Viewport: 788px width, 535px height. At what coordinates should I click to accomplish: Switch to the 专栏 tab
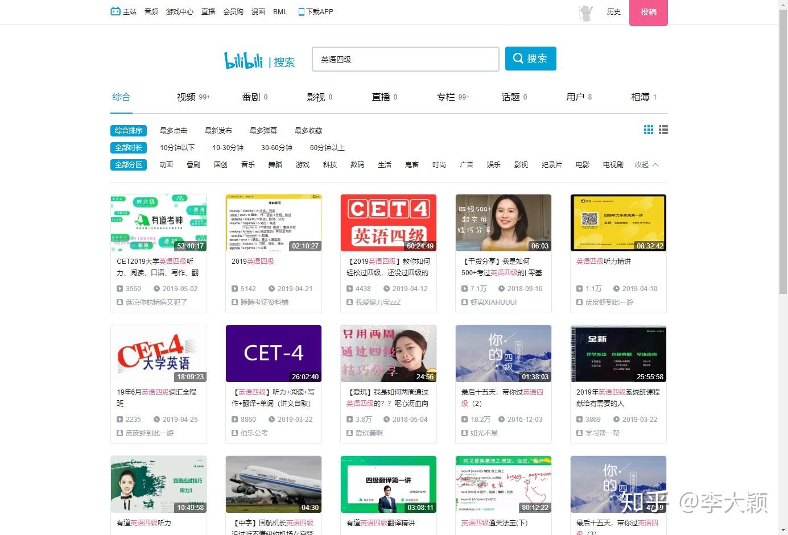coord(453,97)
